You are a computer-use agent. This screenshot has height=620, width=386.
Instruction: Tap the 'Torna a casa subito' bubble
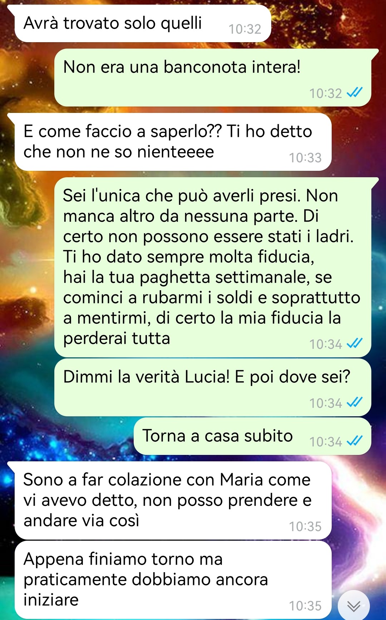252,436
